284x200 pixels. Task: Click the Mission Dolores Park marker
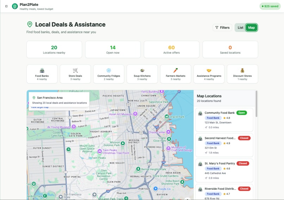123,144
